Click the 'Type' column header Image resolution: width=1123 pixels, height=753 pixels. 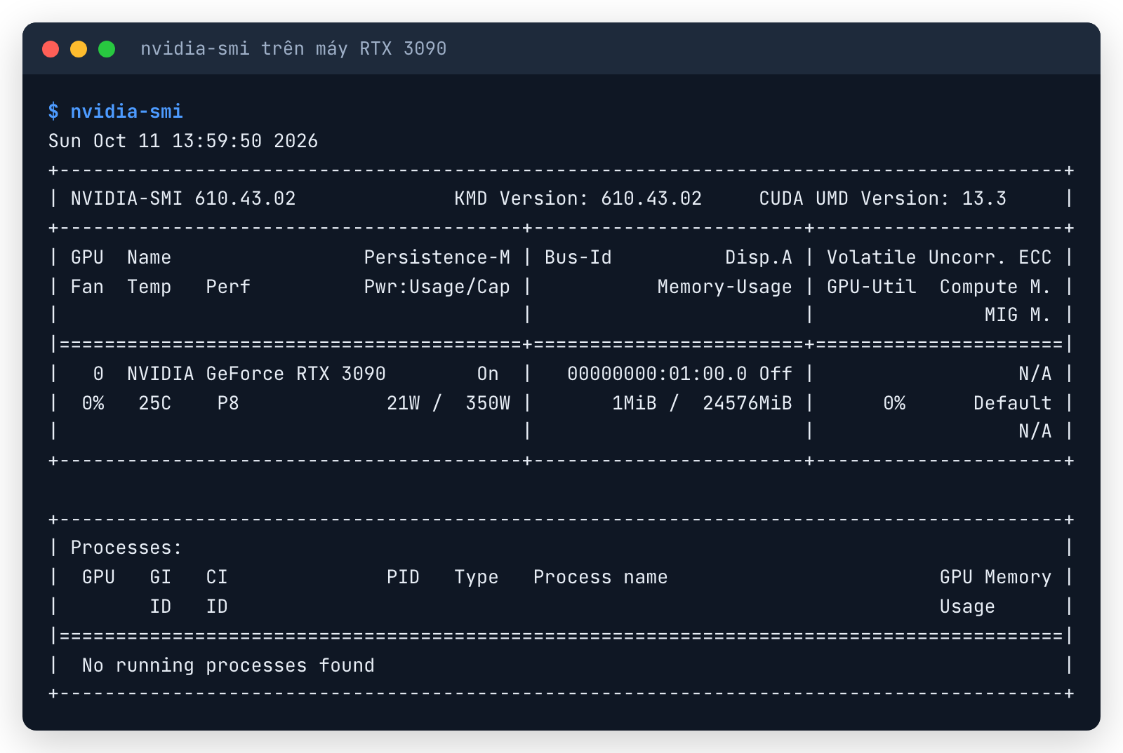point(477,577)
